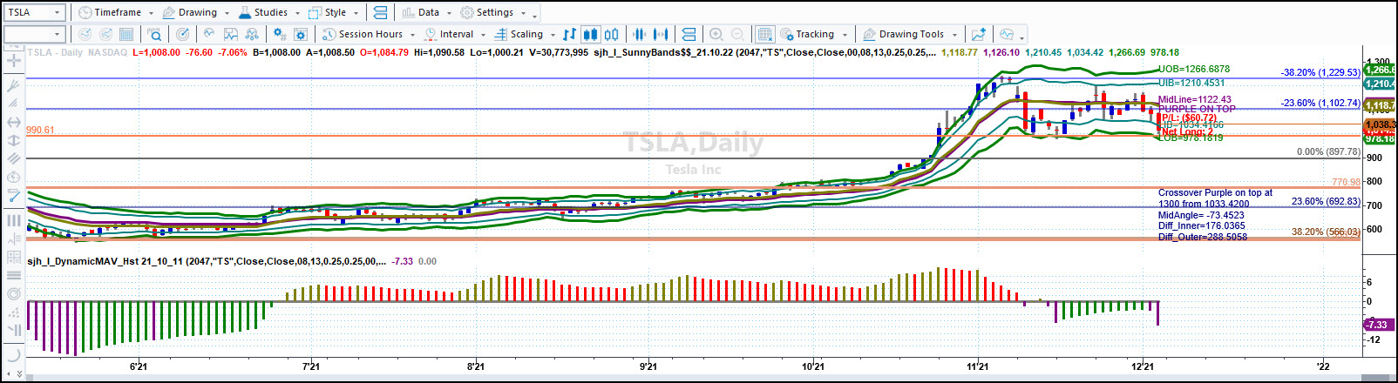This screenshot has height=383, width=1398.
Task: Switch to filled candlestick chart style
Action: pos(590,34)
